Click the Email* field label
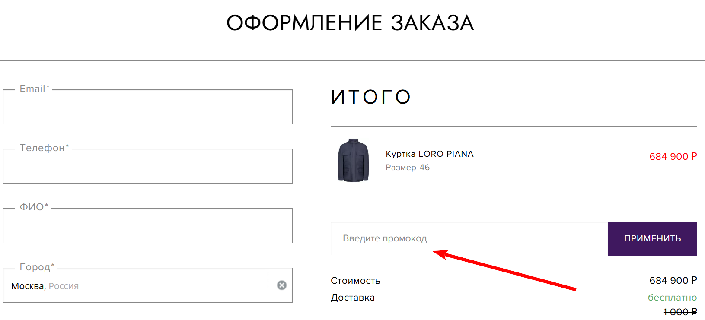 [35, 89]
